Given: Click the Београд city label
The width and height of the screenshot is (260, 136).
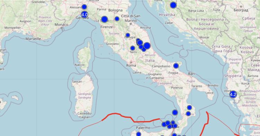Looking at the screenshot, I should click(x=241, y=10).
